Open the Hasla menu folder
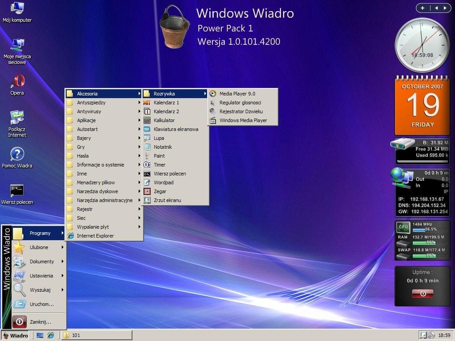 [104, 156]
